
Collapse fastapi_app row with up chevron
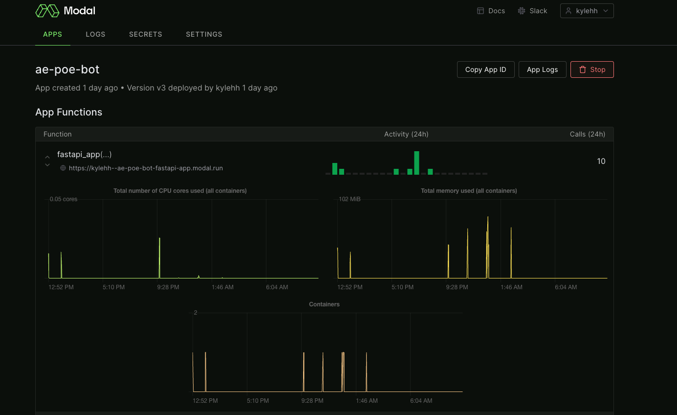pyautogui.click(x=47, y=157)
